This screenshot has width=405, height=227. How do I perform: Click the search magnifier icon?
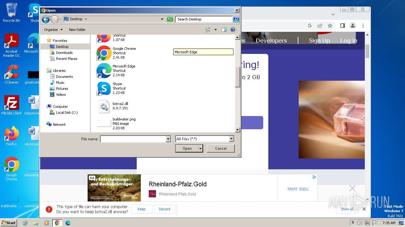point(236,19)
